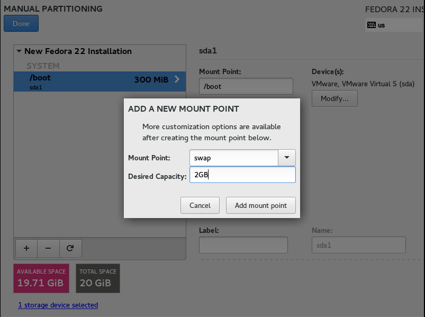
Task: Click the '300 MiB' size text
Action: click(151, 80)
